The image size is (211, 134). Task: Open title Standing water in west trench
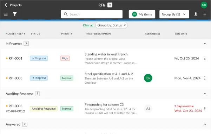coord(106,54)
